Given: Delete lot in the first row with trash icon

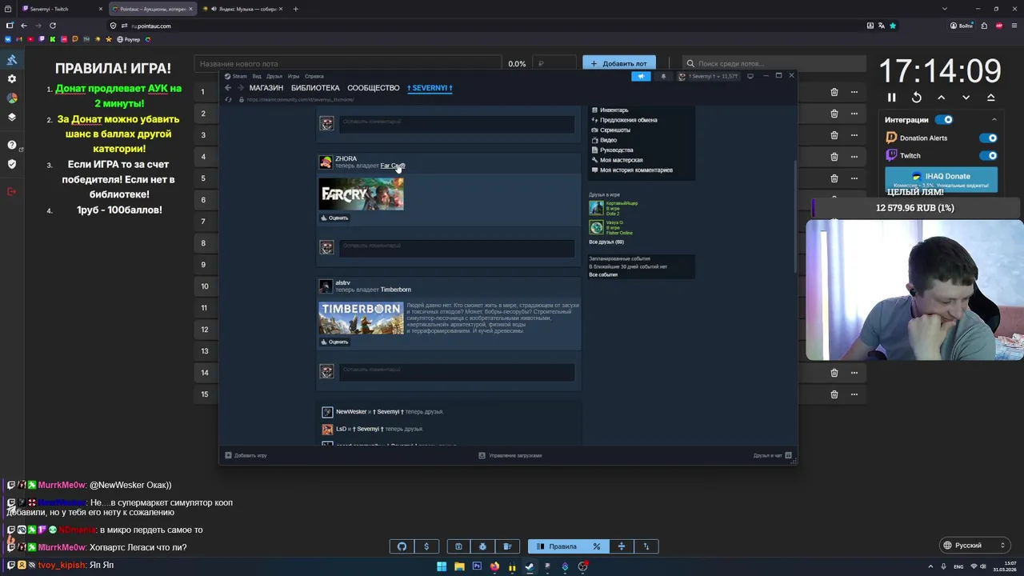Looking at the screenshot, I should point(834,92).
